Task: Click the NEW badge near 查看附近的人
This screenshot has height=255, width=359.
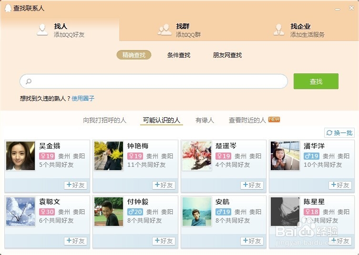Action: pyautogui.click(x=274, y=120)
